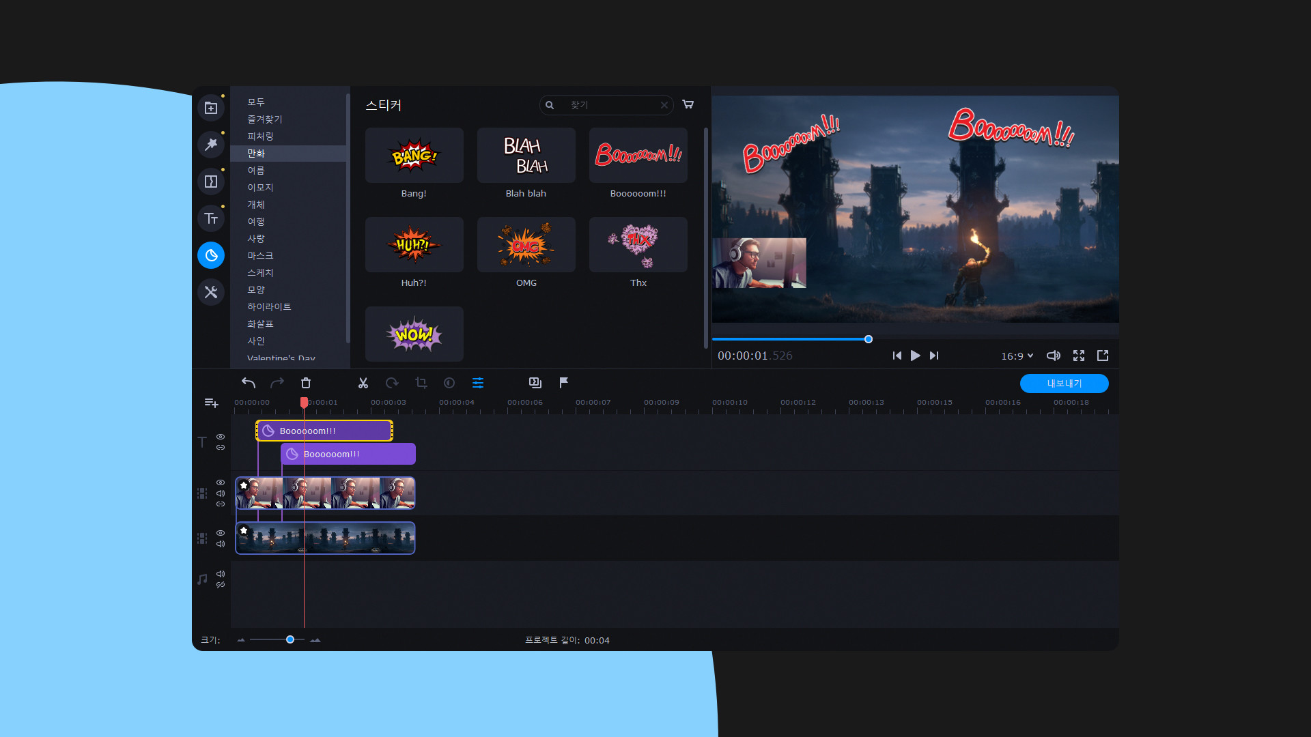This screenshot has height=737, width=1311.
Task: Adjust the timeline zoom slider handle
Action: (x=290, y=639)
